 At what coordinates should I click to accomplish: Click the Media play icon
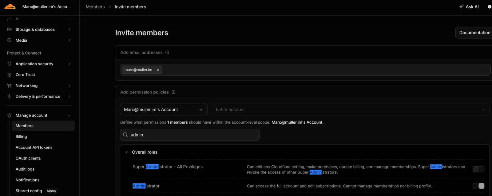pos(9,40)
